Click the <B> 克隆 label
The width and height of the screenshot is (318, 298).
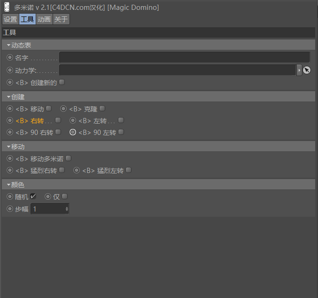pos(83,109)
